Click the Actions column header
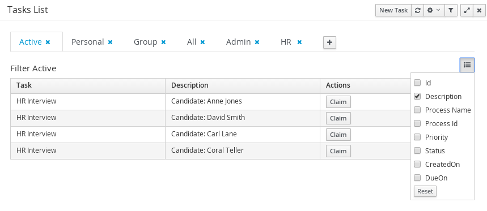This screenshot has width=487, height=211. [x=365, y=85]
